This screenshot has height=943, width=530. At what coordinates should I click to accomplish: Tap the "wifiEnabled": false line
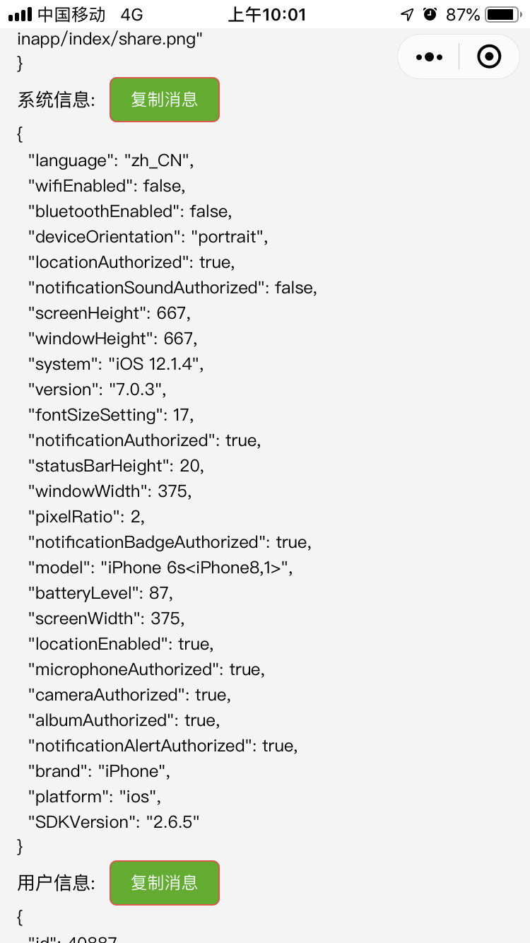[107, 186]
